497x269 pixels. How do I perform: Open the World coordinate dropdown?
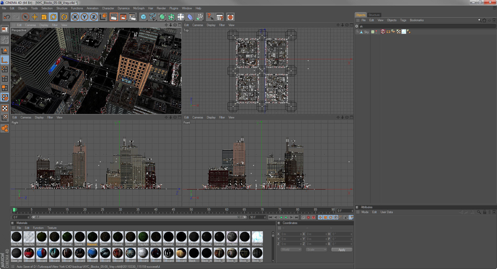(x=291, y=250)
